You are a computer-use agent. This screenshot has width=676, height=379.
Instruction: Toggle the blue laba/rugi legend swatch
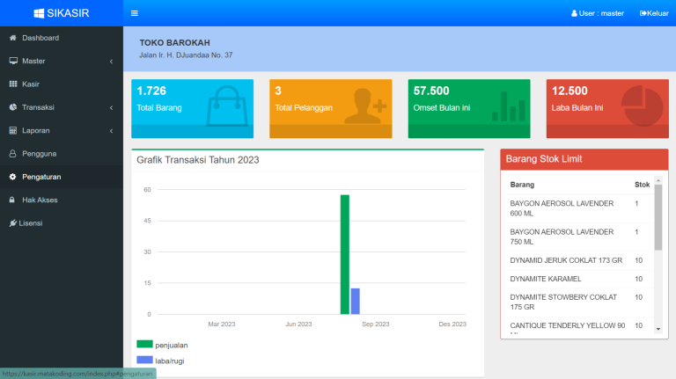pos(144,360)
